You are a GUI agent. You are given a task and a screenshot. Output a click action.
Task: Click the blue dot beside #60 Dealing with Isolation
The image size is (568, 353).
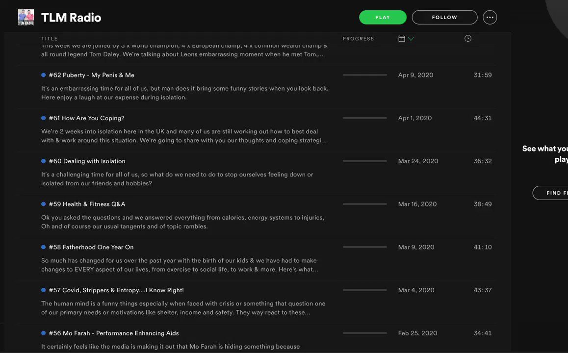pyautogui.click(x=44, y=161)
